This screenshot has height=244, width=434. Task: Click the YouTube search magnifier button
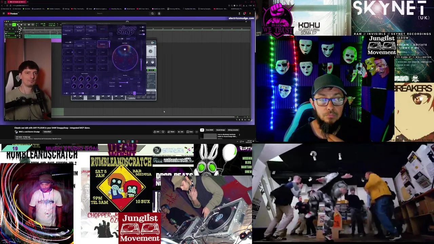click(x=152, y=14)
